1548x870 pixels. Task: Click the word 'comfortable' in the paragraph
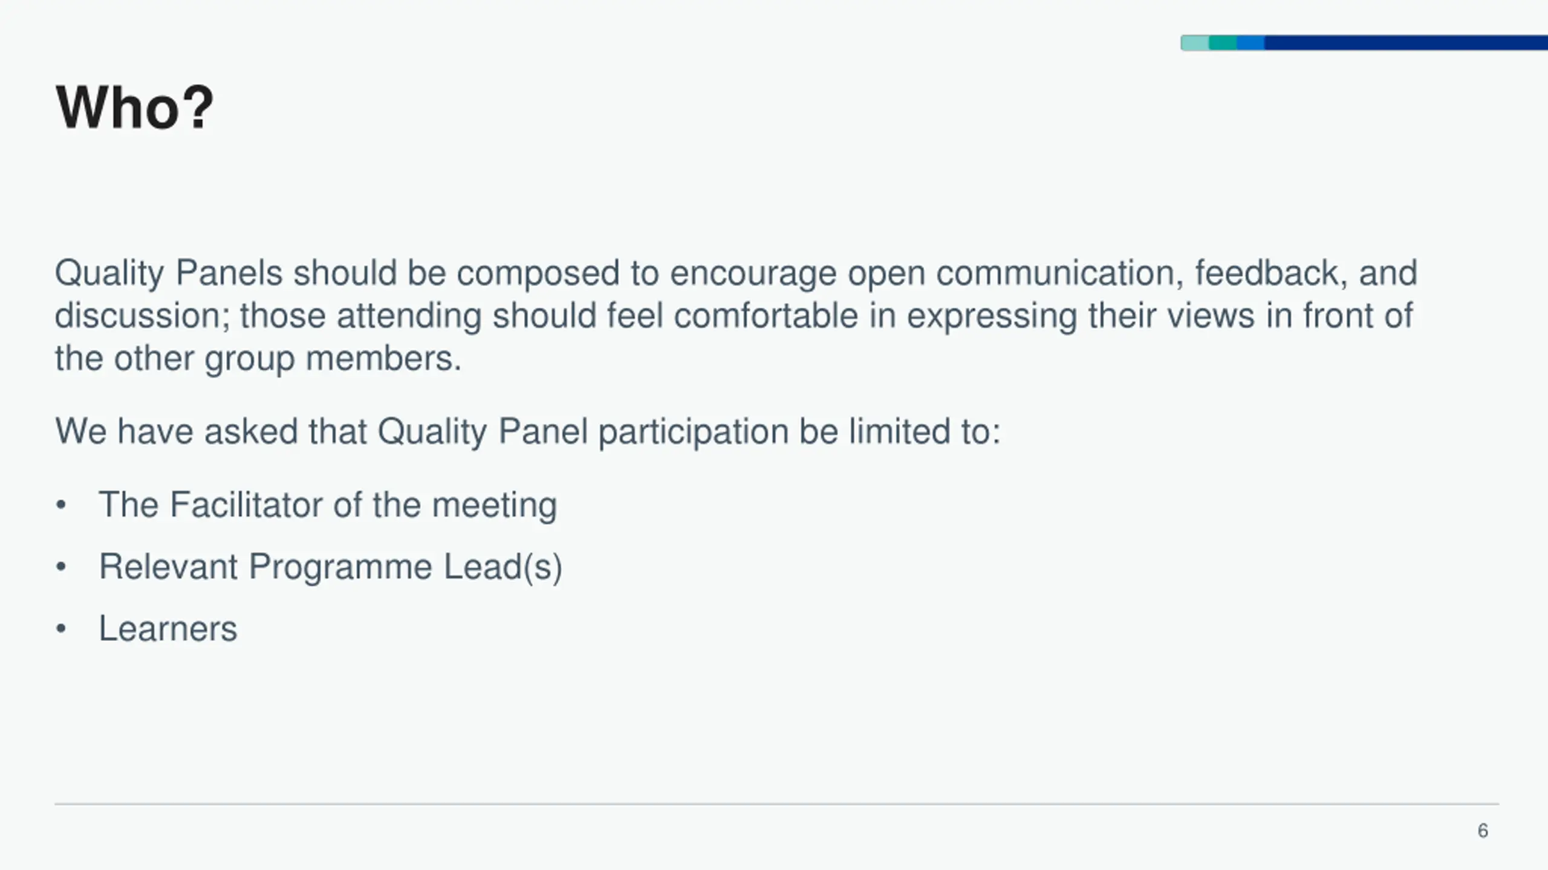(x=766, y=315)
